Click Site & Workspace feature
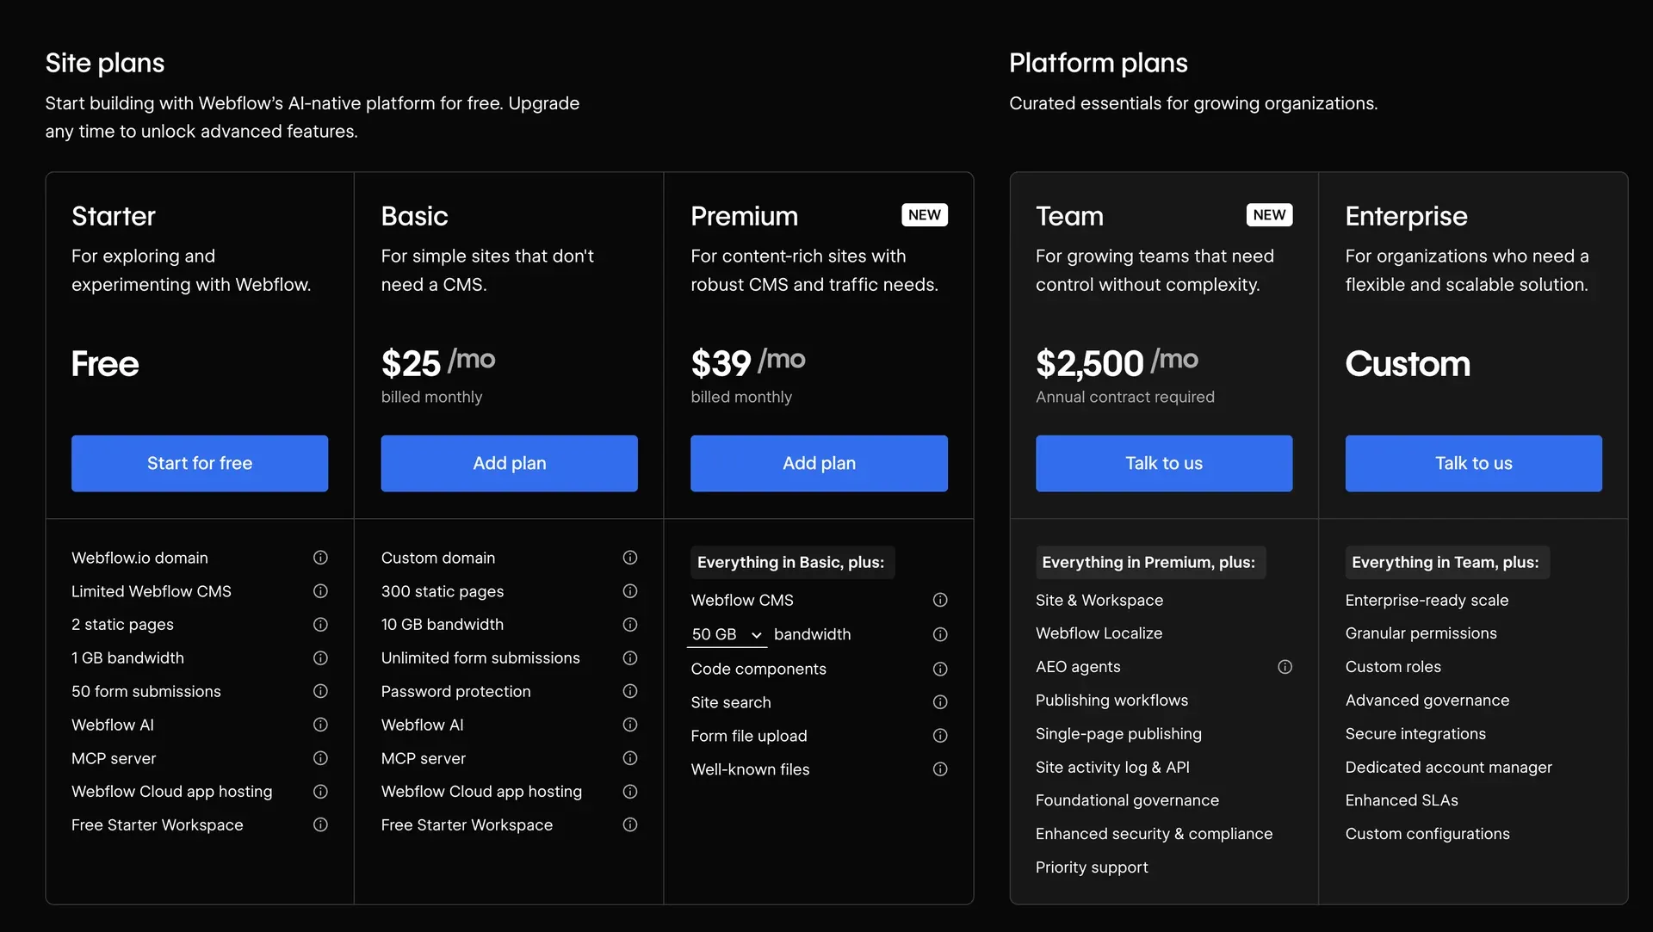The height and width of the screenshot is (932, 1653). pyautogui.click(x=1099, y=600)
